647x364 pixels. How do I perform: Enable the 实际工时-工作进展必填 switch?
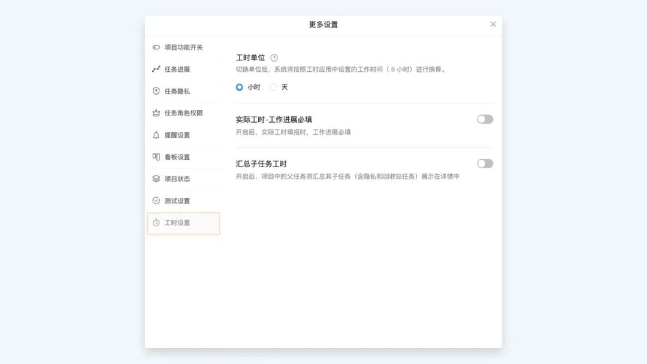(485, 119)
